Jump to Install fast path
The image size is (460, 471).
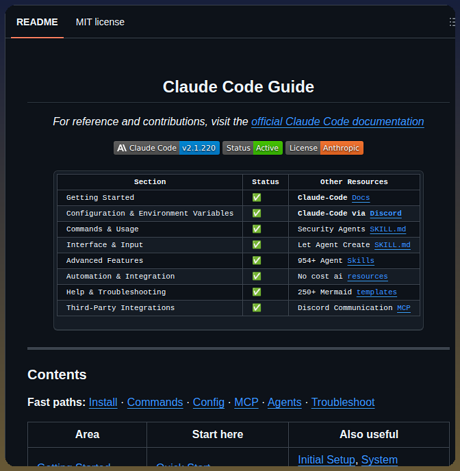click(x=103, y=403)
